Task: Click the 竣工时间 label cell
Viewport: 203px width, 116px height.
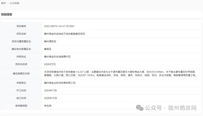Action: 21,98
